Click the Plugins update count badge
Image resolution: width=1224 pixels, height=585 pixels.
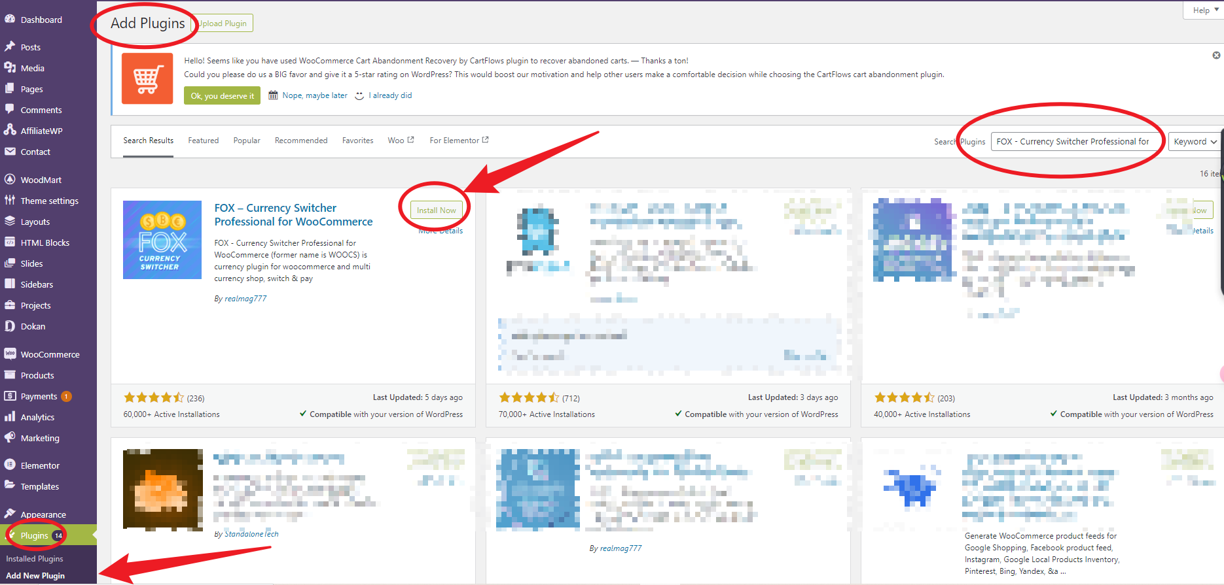pyautogui.click(x=58, y=535)
